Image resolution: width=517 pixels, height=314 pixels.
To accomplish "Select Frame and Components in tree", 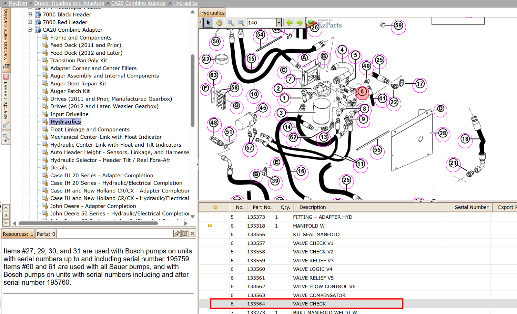I will [x=81, y=38].
